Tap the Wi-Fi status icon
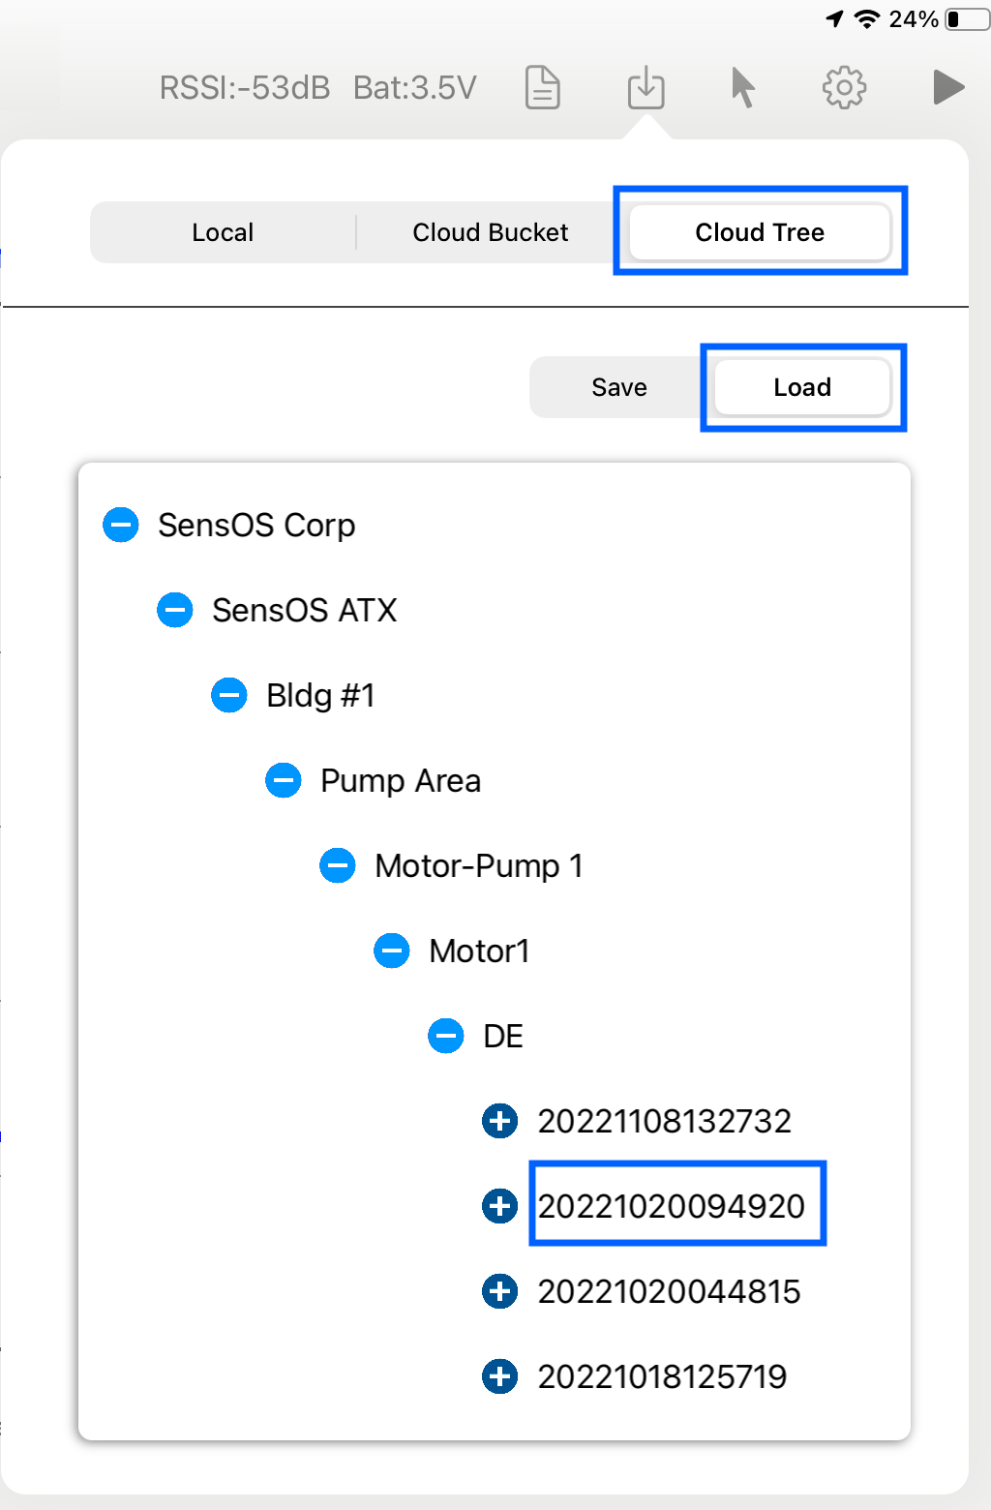The width and height of the screenshot is (991, 1510). 867,19
